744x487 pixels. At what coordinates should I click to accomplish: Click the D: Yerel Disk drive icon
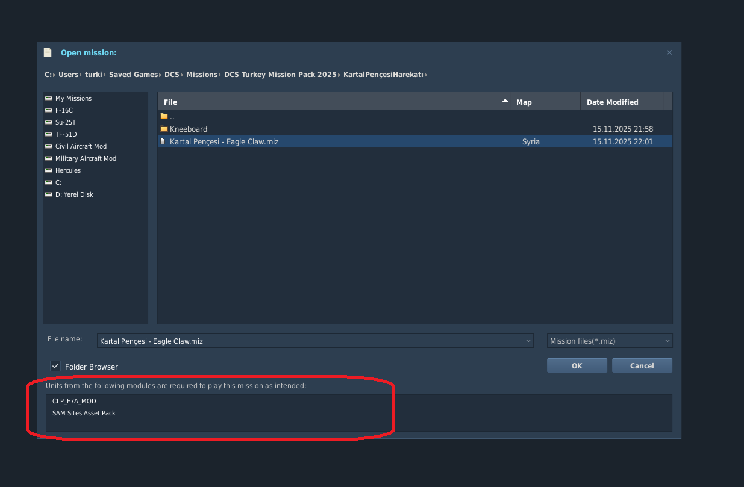49,194
